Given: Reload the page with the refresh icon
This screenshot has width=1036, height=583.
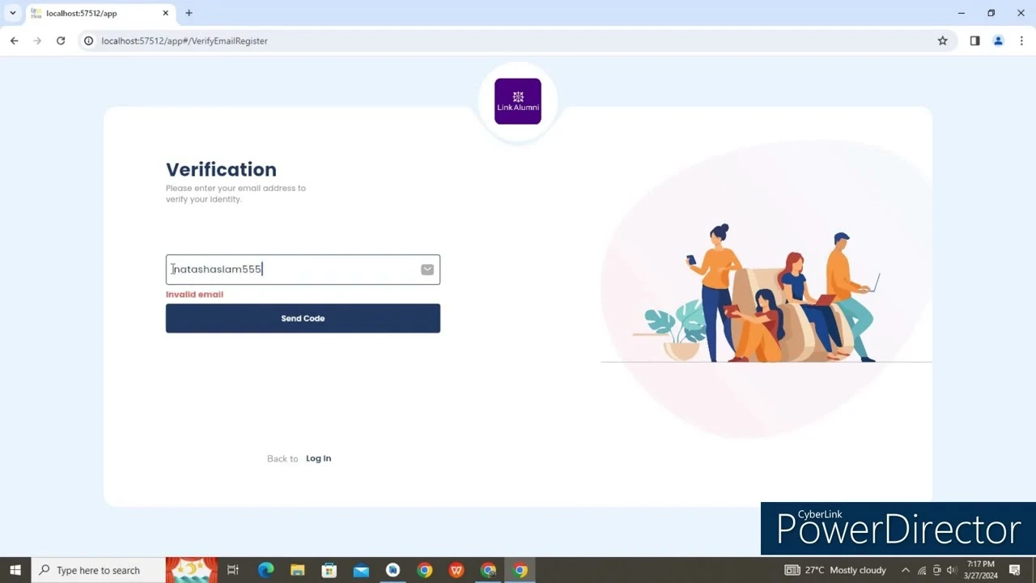Looking at the screenshot, I should tap(61, 40).
